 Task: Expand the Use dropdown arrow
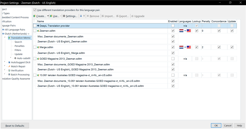61,16
